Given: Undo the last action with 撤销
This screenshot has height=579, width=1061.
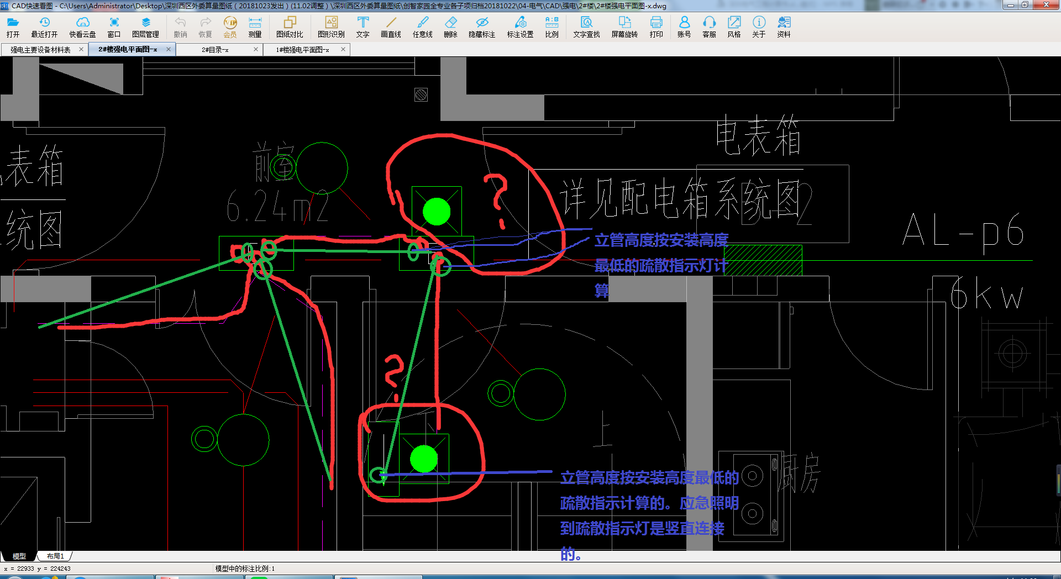Looking at the screenshot, I should [x=180, y=27].
